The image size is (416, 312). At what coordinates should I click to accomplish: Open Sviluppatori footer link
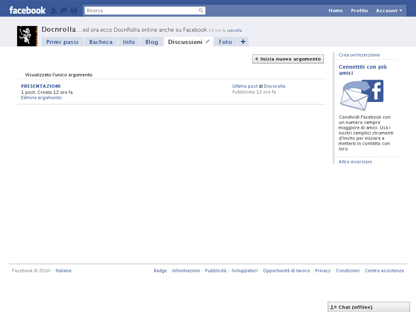[244, 270]
